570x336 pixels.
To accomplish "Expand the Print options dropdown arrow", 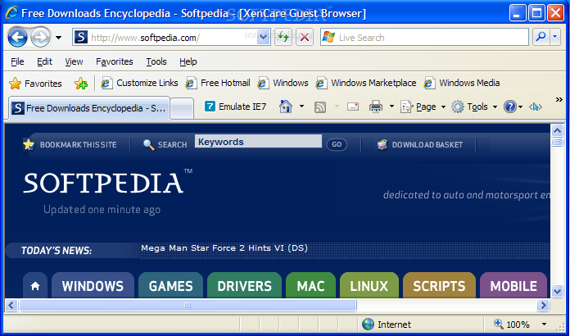I will point(391,107).
